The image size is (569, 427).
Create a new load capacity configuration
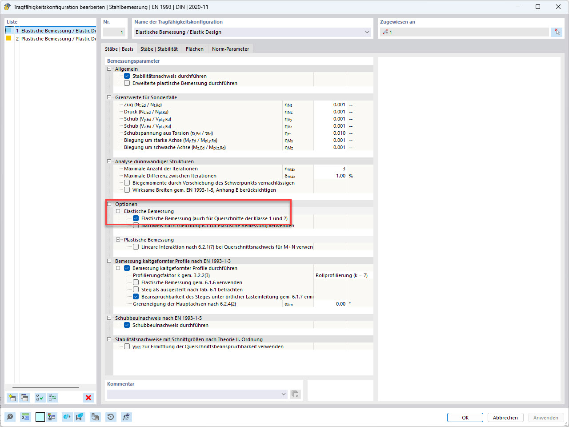tap(12, 397)
